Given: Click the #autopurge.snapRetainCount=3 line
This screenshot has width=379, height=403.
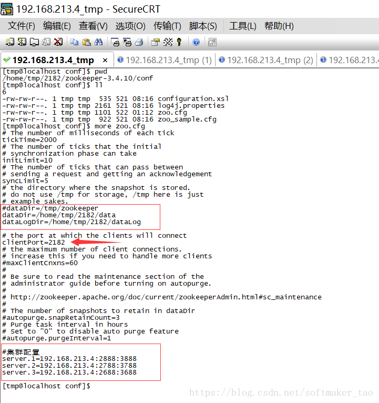Looking at the screenshot, I should pos(61,318).
